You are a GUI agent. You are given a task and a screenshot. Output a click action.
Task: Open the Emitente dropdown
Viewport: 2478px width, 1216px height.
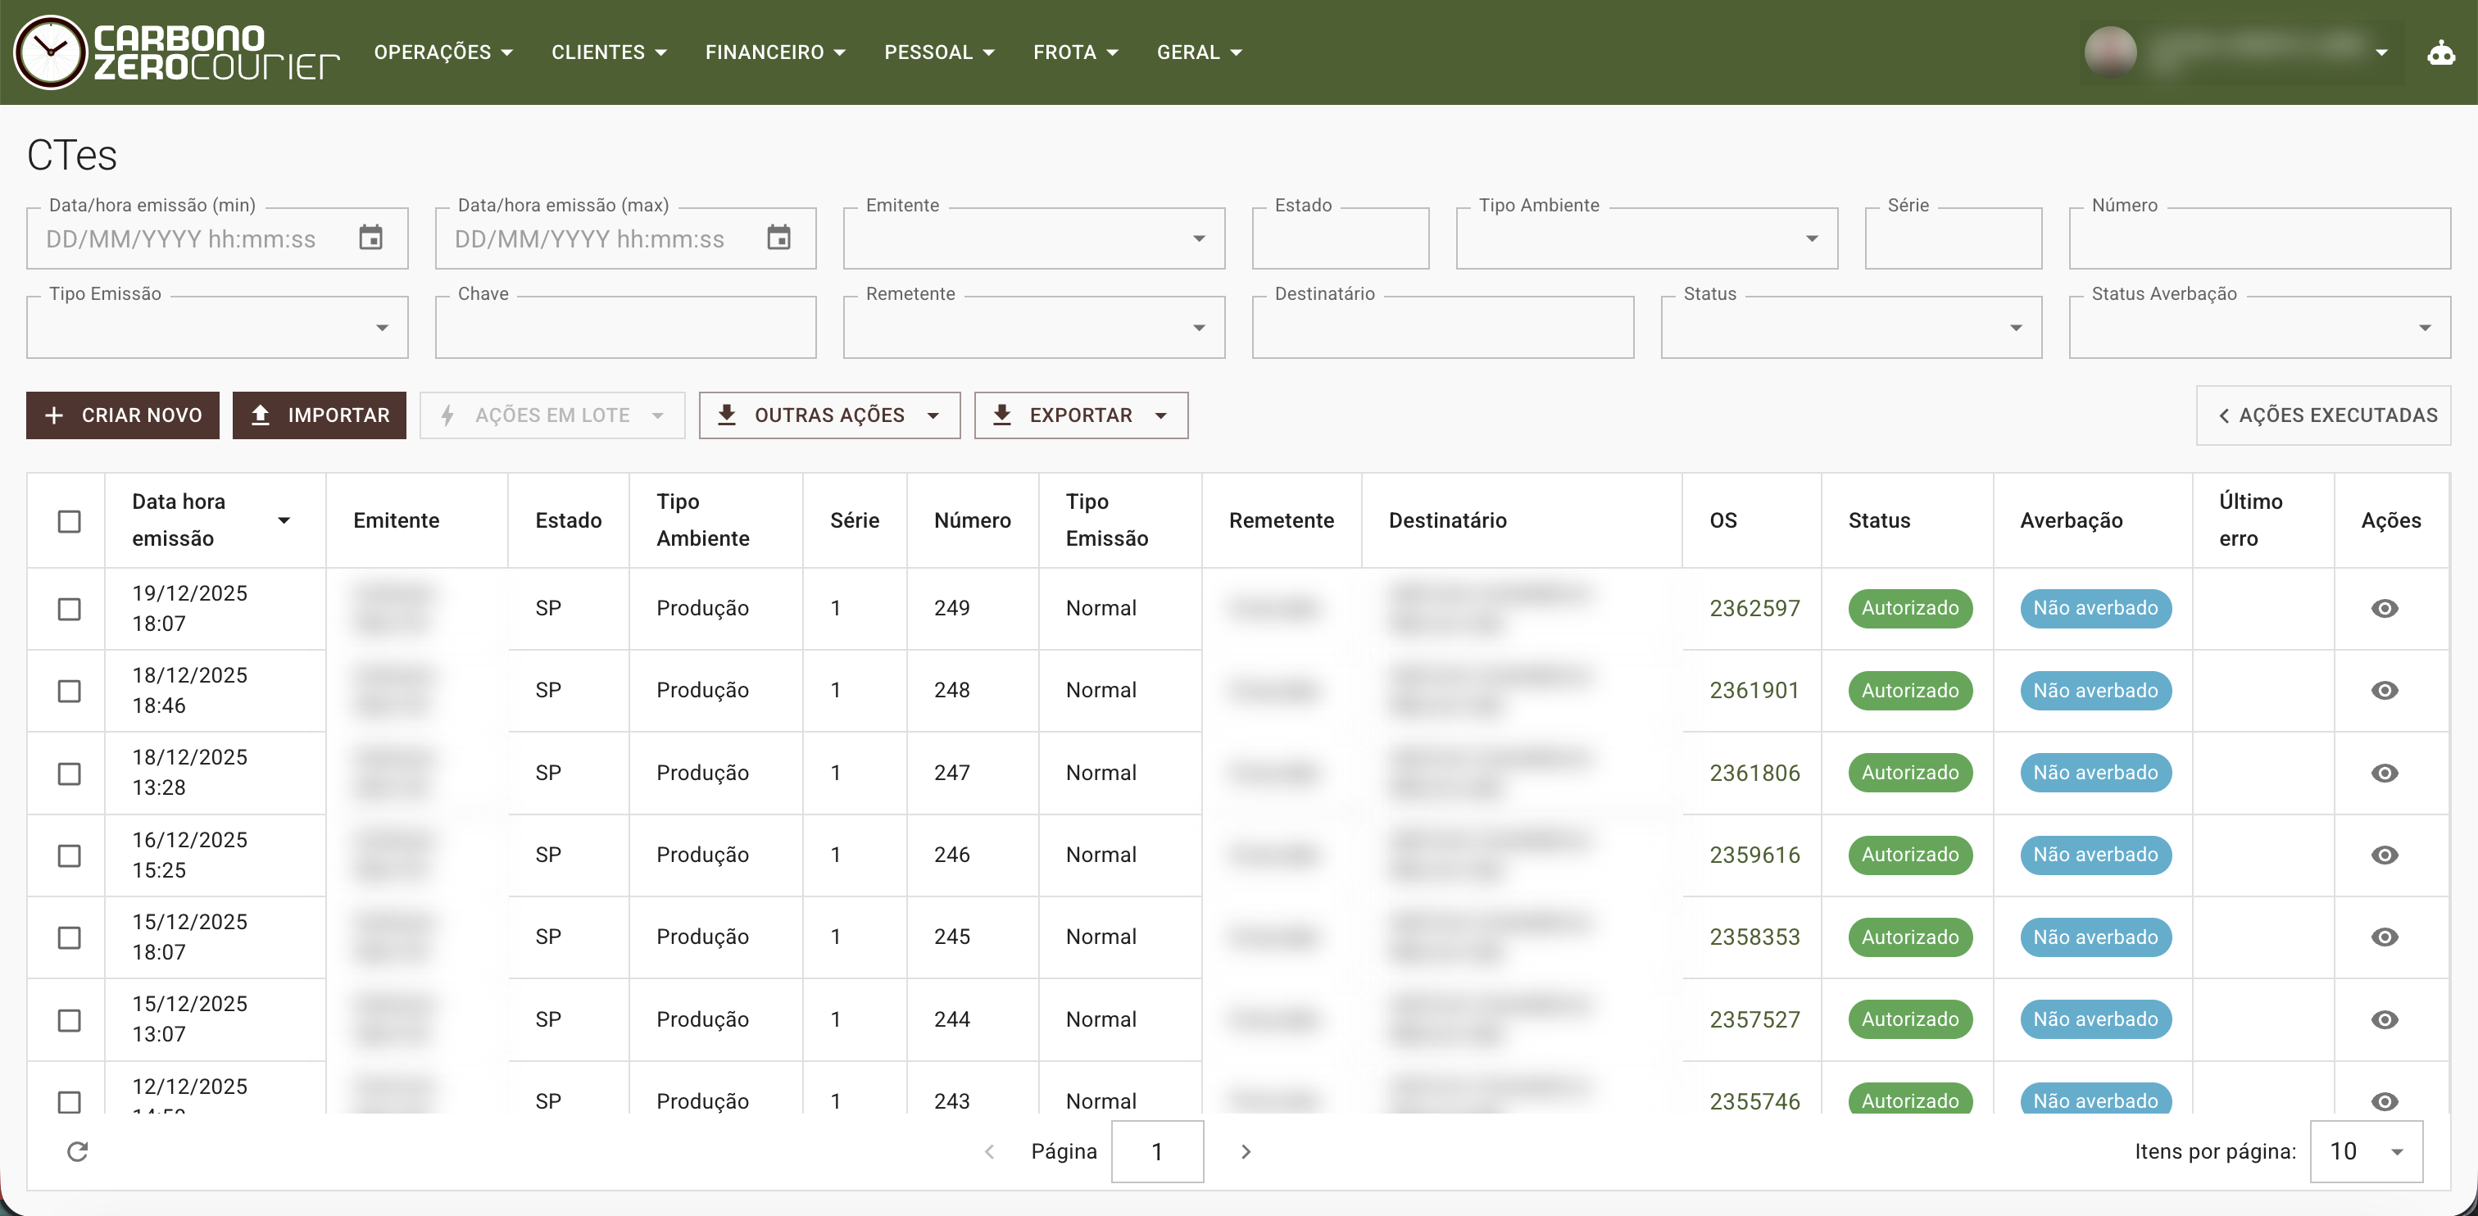[x=1199, y=238]
